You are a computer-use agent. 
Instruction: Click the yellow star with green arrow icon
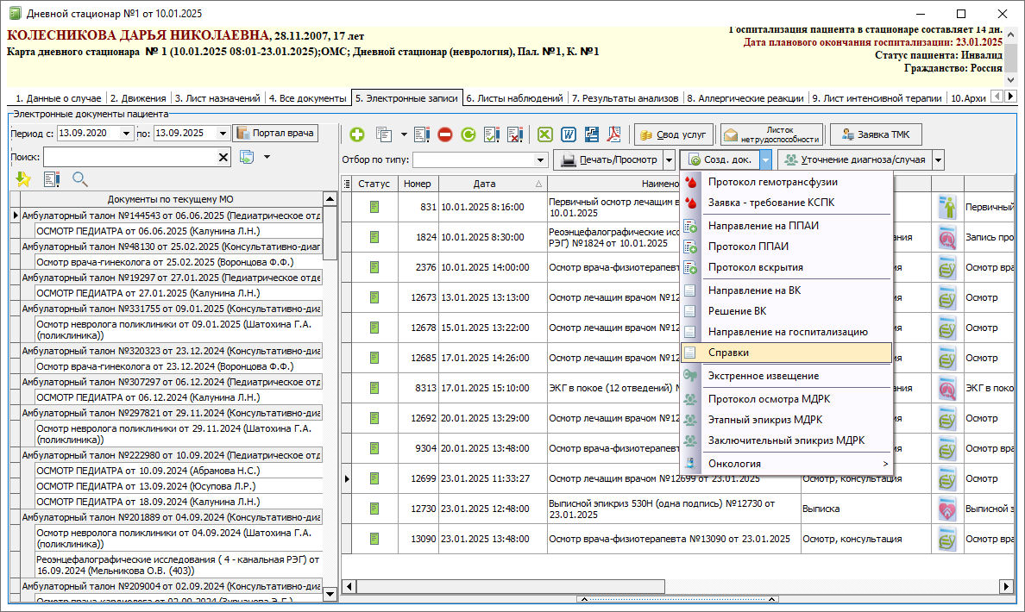tap(23, 179)
